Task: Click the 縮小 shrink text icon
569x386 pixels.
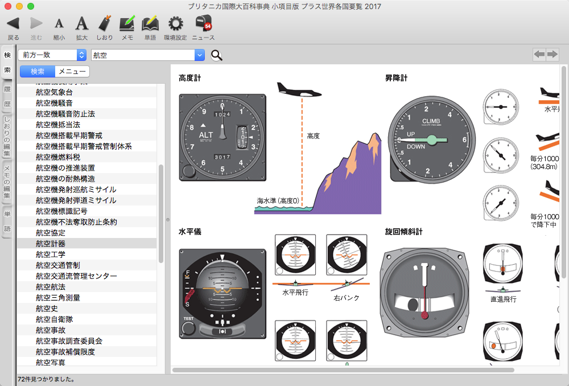Action: point(59,23)
